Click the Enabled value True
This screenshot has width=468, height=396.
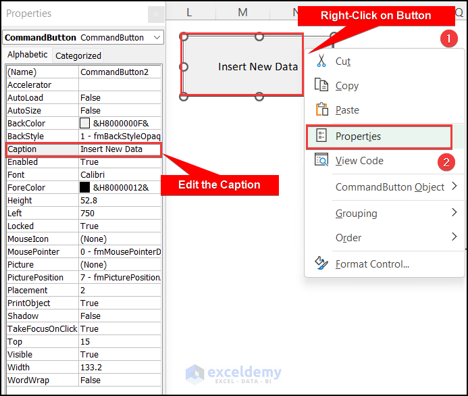click(120, 162)
